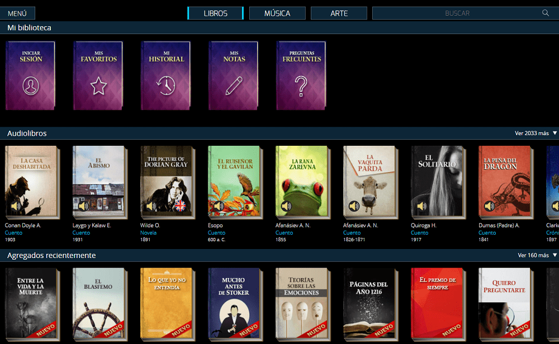Open Páginas del Año 1216 cover
Image resolution: width=559 pixels, height=344 pixels.
tap(371, 303)
